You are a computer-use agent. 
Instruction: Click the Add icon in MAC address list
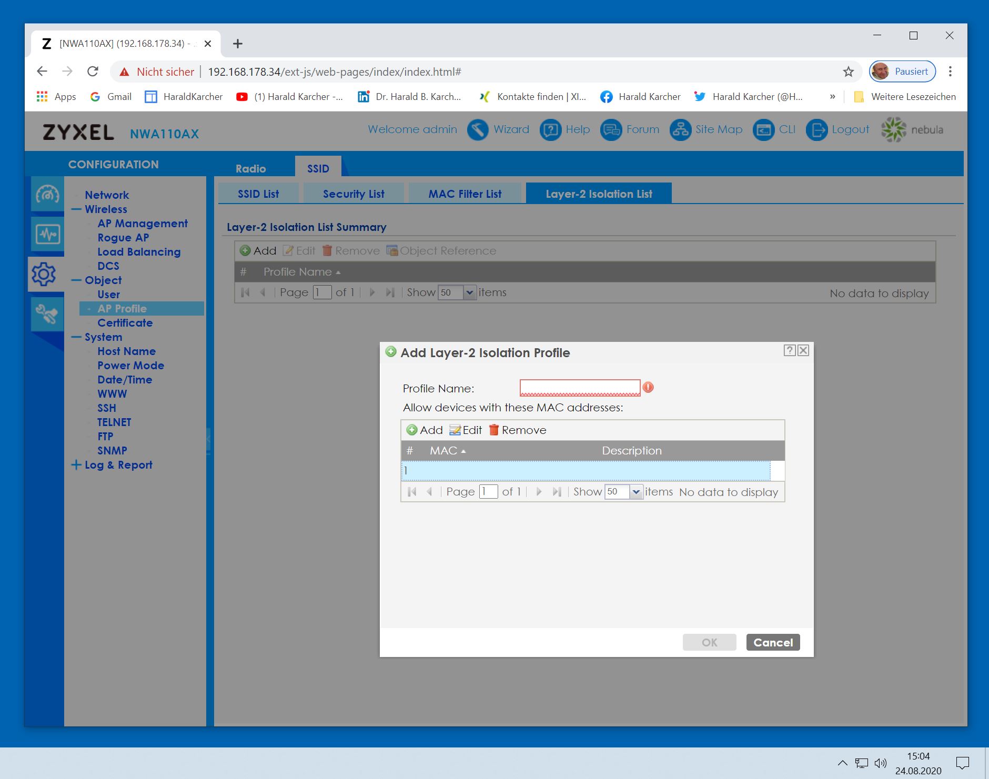(x=412, y=430)
